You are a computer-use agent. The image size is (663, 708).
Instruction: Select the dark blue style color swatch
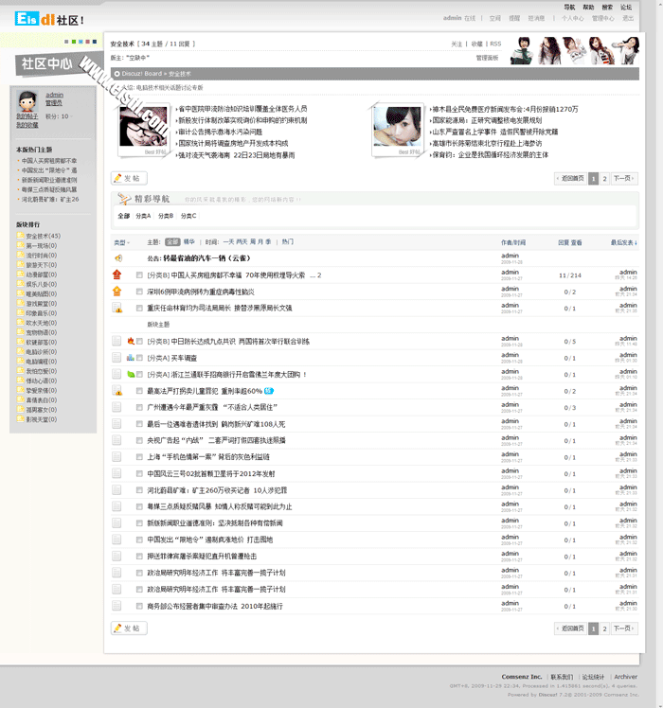click(95, 42)
